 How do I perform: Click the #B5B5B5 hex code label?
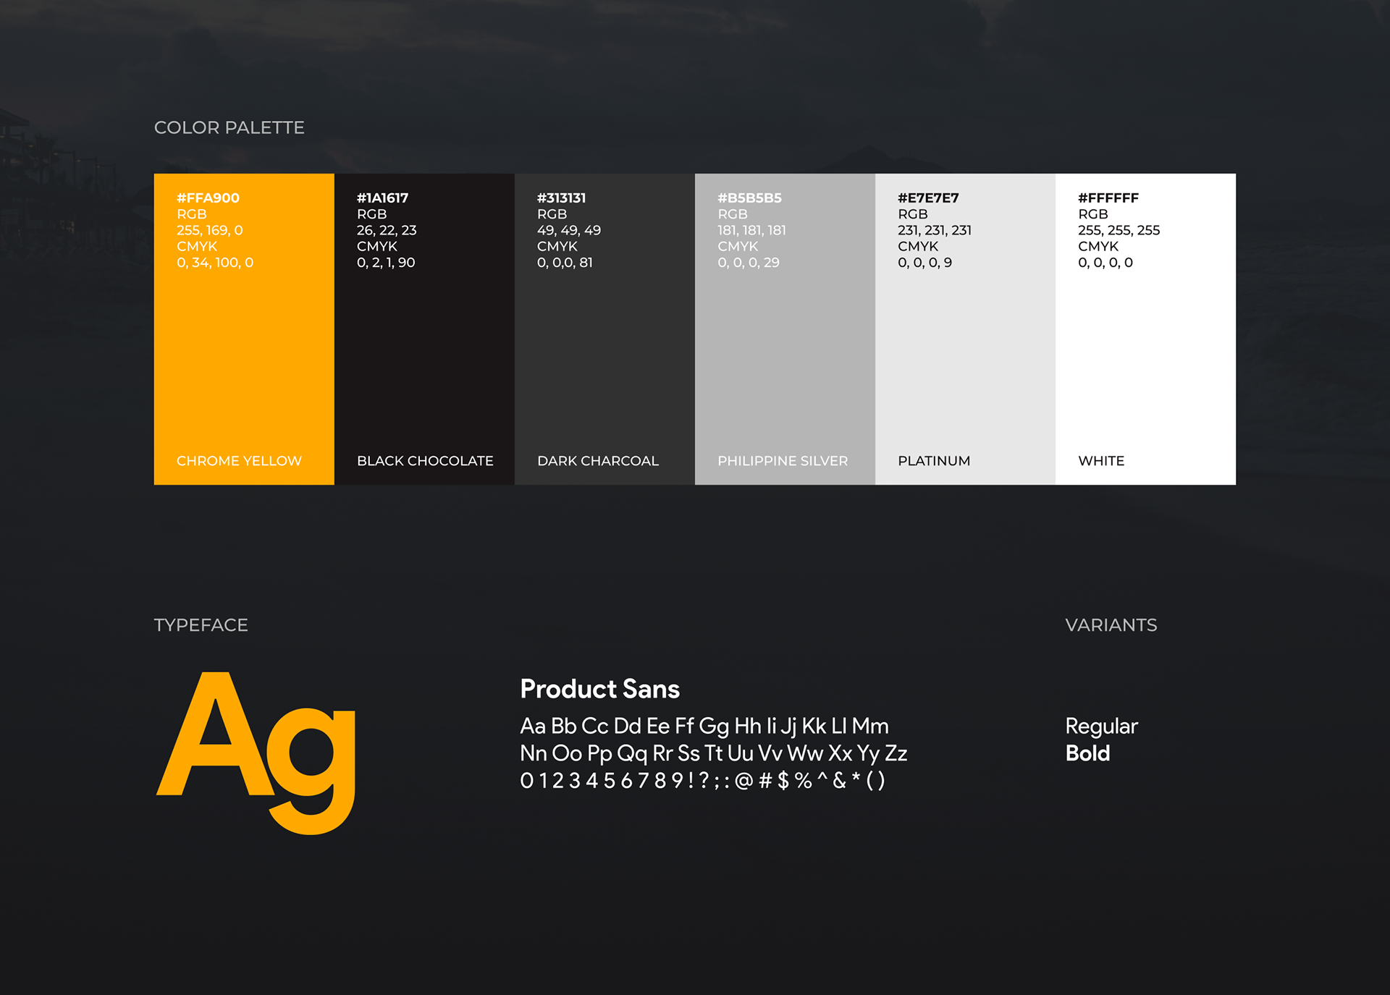[749, 198]
